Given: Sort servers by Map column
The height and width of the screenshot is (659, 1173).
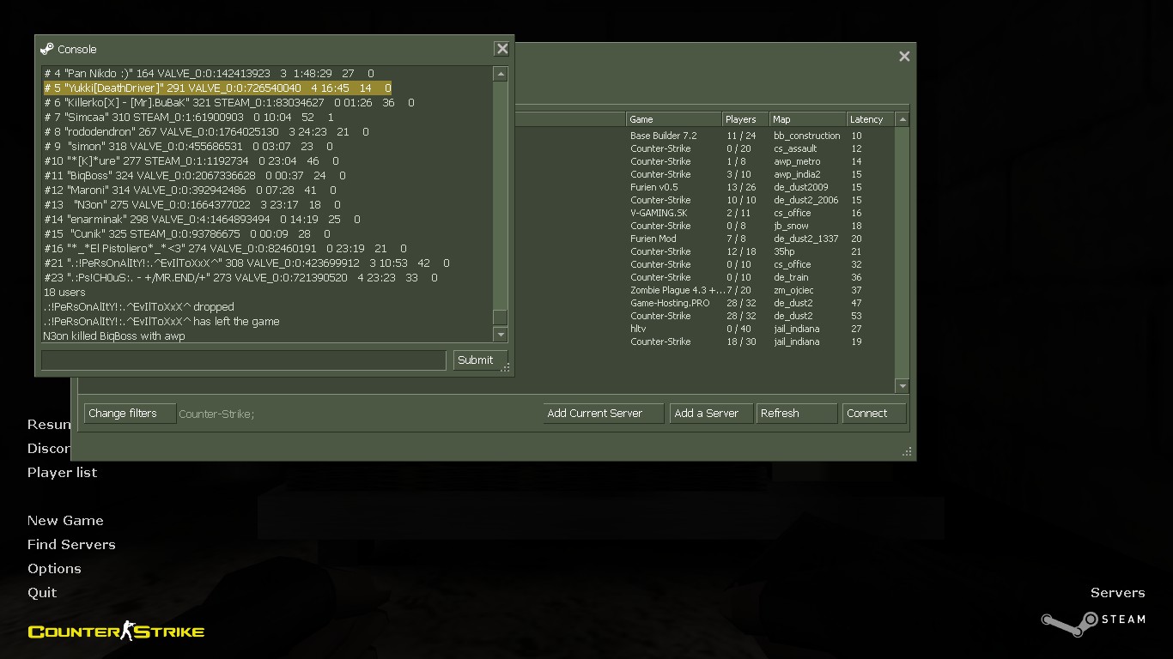Looking at the screenshot, I should click(x=807, y=119).
